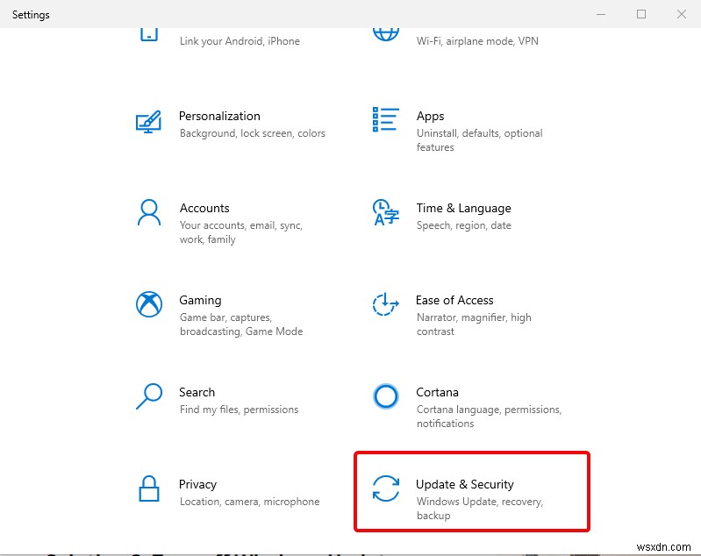This screenshot has height=556, width=701.
Task: Select the Cortana category title
Action: pos(437,392)
